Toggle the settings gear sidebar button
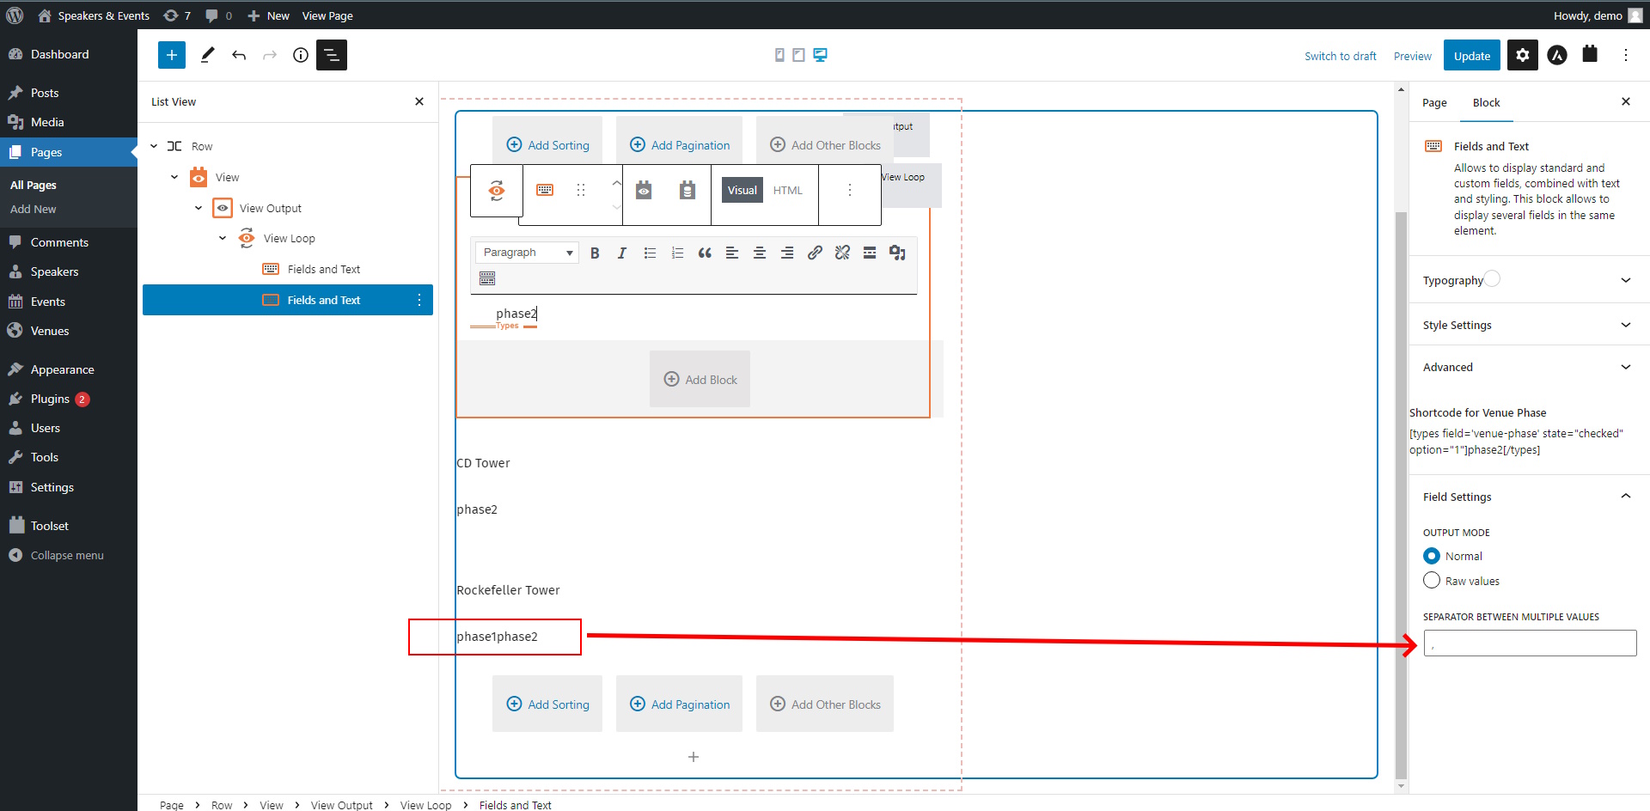Image resolution: width=1650 pixels, height=811 pixels. 1523,55
